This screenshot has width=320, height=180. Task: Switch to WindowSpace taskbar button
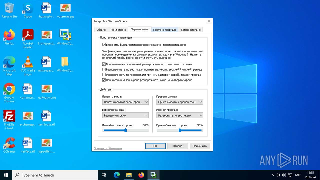(153, 175)
